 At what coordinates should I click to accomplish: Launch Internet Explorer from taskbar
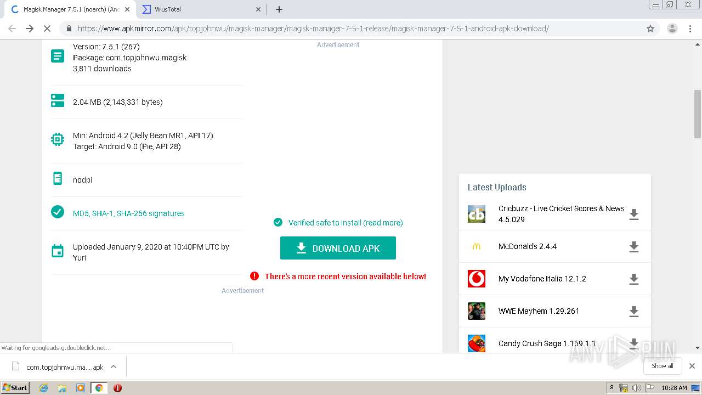[x=44, y=388]
